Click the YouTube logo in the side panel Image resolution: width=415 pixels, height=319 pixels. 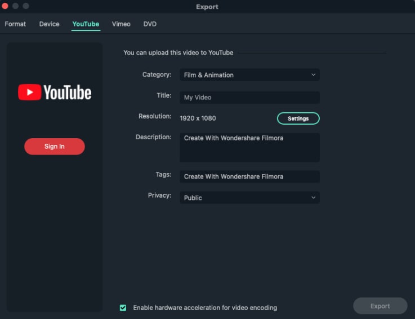[x=55, y=92]
